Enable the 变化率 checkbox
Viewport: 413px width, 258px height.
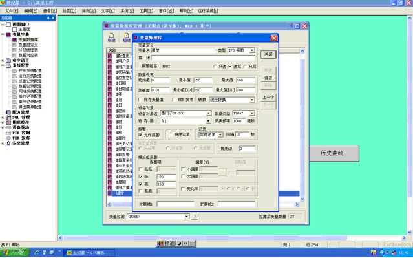(x=183, y=189)
